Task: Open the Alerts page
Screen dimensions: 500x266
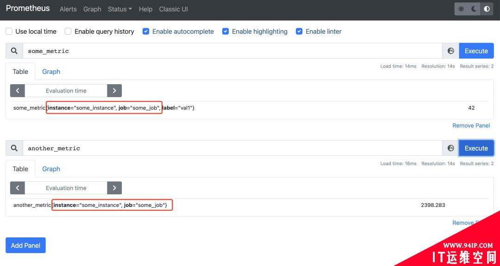Action: pyautogui.click(x=68, y=9)
